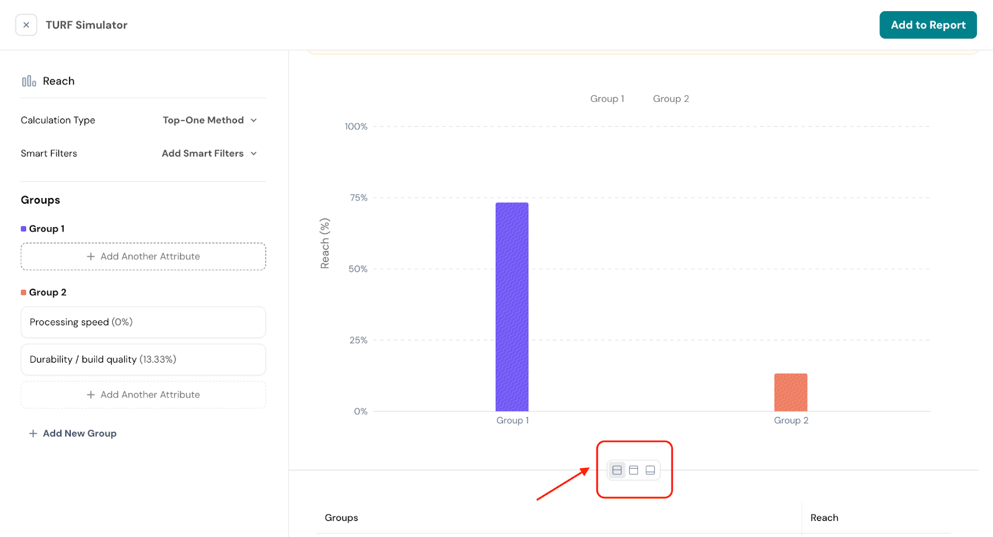Click the chevron next to Top-One Method
The image size is (993, 537).
click(x=254, y=120)
